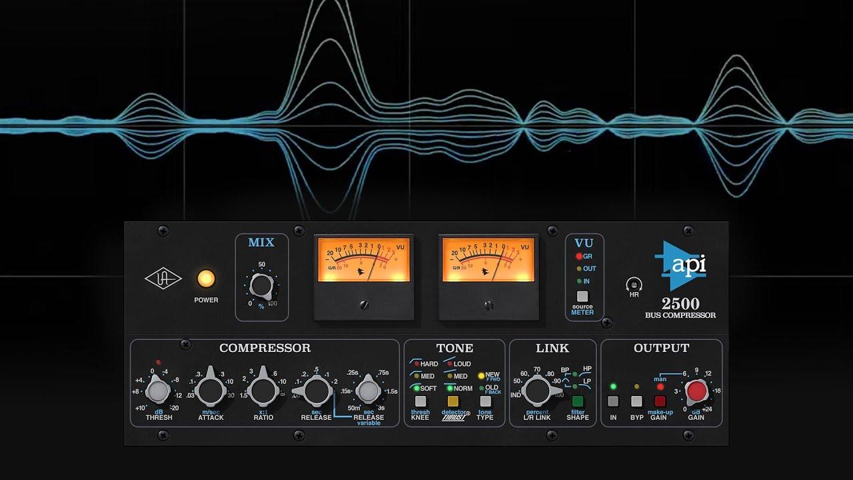Click the MIX percentage knob
Screen dimensions: 853x480
pyautogui.click(x=261, y=287)
